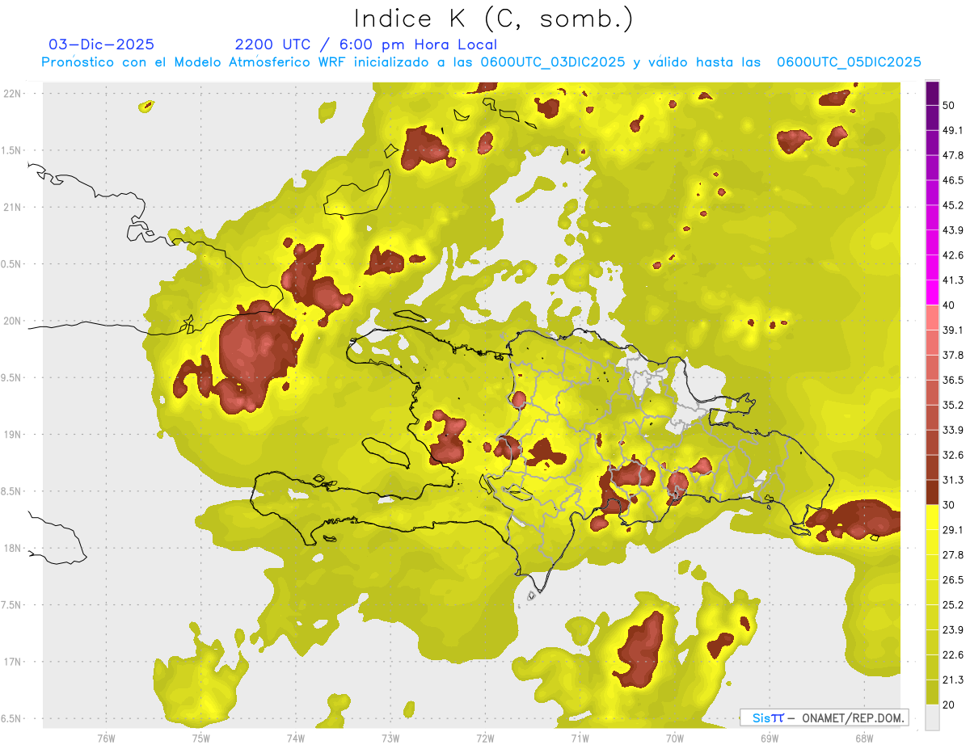Pick the magenta swatch between 40 and 41.3
Image resolution: width=970 pixels, height=749 pixels.
point(932,292)
